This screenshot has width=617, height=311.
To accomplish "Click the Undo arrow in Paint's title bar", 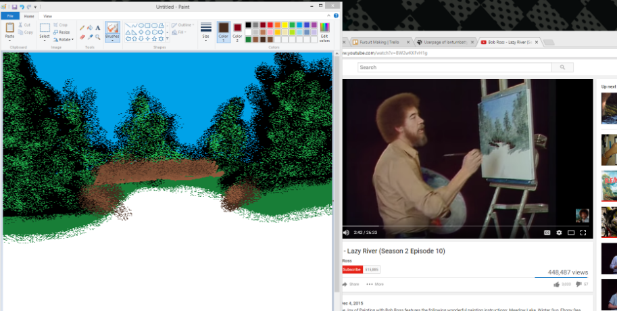I will pyautogui.click(x=22, y=7).
